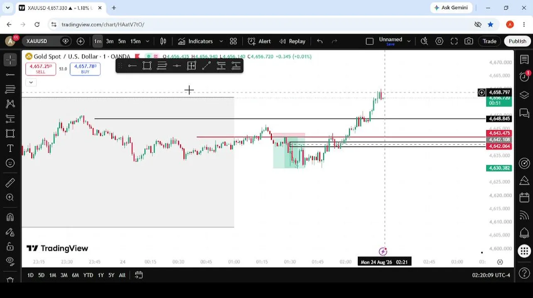Expand the manage layouts dropdown arrow

pyautogui.click(x=409, y=41)
